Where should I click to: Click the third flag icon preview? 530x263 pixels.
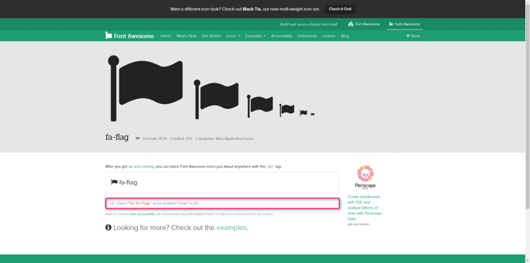[260, 106]
